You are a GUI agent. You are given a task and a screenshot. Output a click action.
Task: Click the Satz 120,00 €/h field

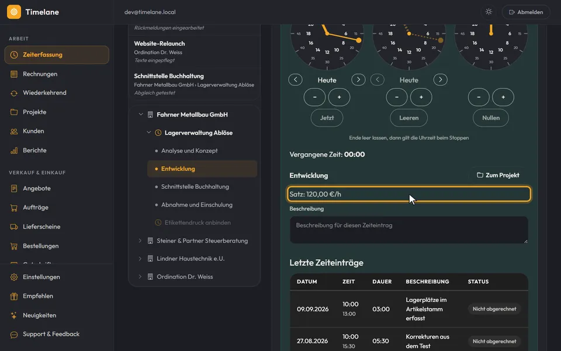[408, 194]
